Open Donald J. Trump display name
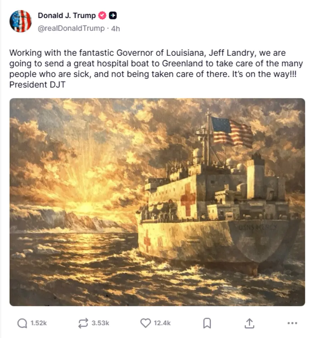 67,16
